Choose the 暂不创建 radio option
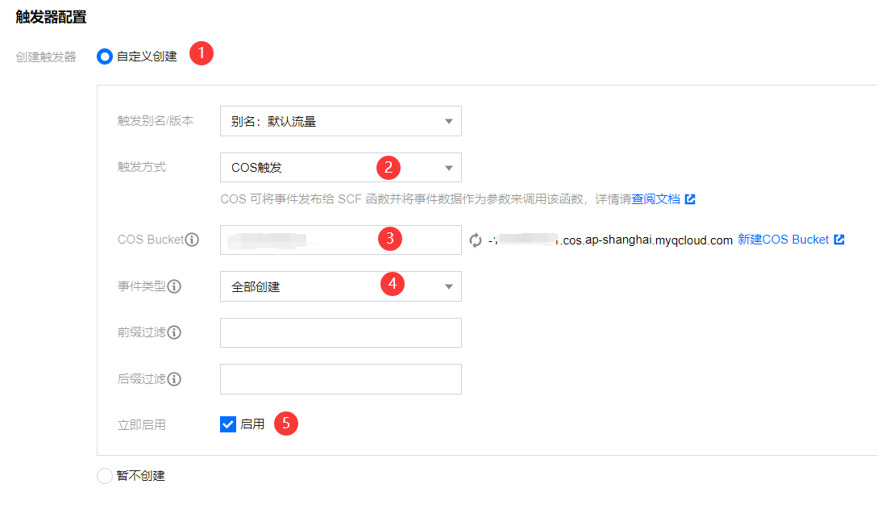 [104, 476]
